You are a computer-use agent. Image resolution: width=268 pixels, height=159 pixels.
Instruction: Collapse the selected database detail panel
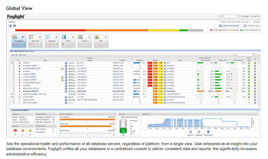click(x=258, y=110)
